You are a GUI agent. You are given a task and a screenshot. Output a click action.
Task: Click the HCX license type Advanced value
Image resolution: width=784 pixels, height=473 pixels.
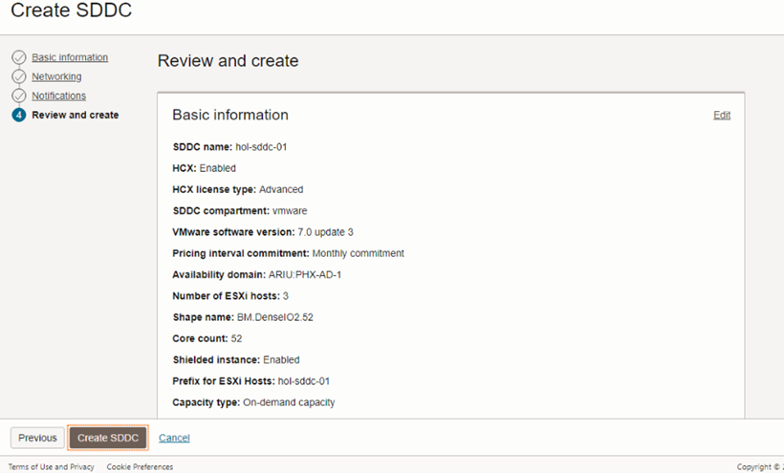[281, 189]
